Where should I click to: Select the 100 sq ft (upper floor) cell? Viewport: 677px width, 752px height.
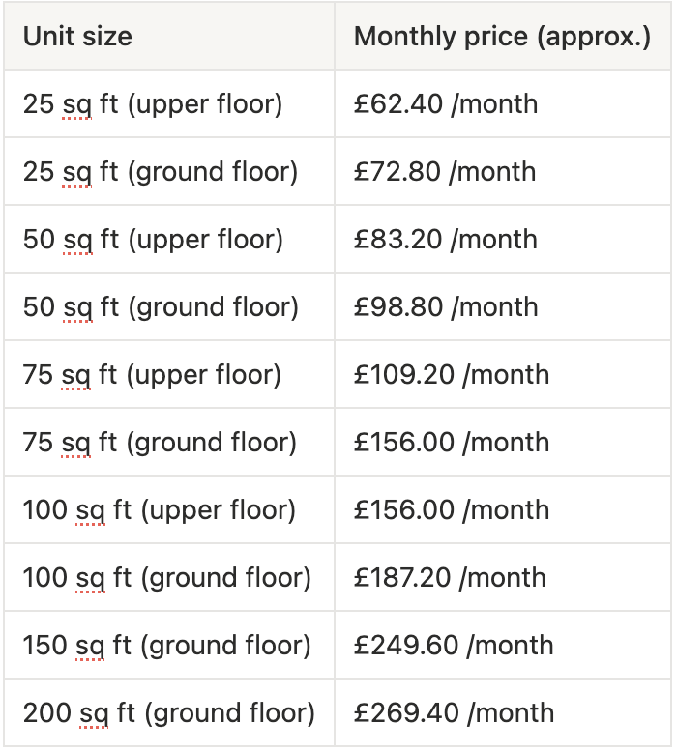coord(169,509)
